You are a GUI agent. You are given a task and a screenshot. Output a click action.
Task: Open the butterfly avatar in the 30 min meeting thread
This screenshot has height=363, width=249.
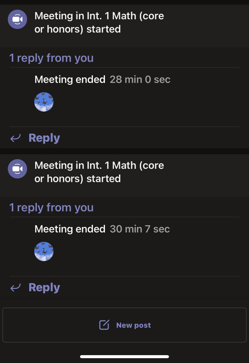[44, 251]
